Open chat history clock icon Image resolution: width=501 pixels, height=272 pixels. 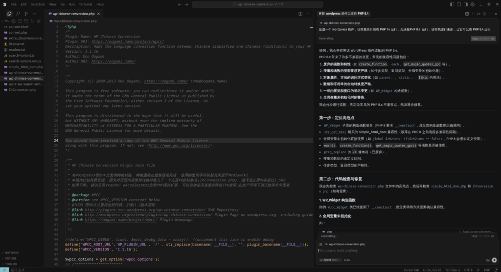click(484, 14)
